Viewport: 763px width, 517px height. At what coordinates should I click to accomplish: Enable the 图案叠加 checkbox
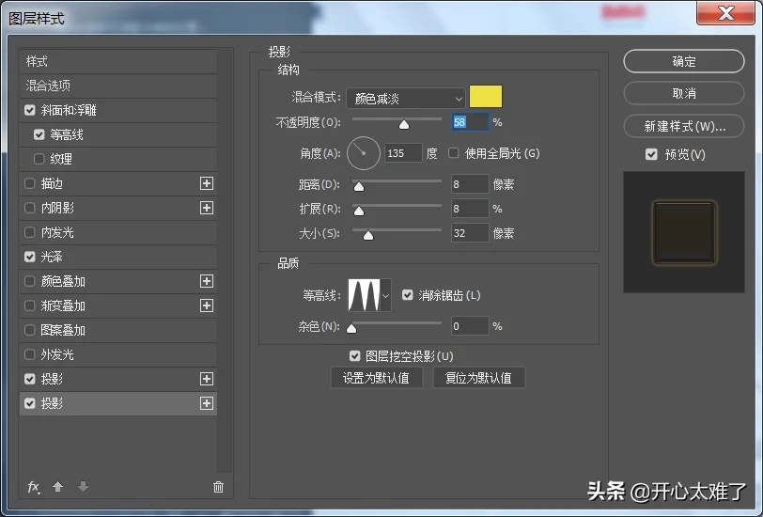pyautogui.click(x=30, y=330)
